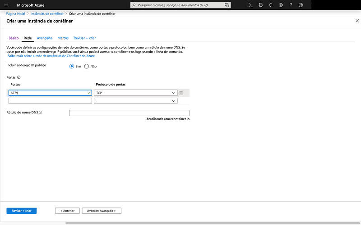Select the Rede tab
The image size is (361, 225).
tap(28, 38)
